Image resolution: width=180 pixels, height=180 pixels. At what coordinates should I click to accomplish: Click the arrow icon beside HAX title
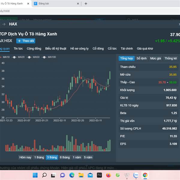(x=4, y=24)
